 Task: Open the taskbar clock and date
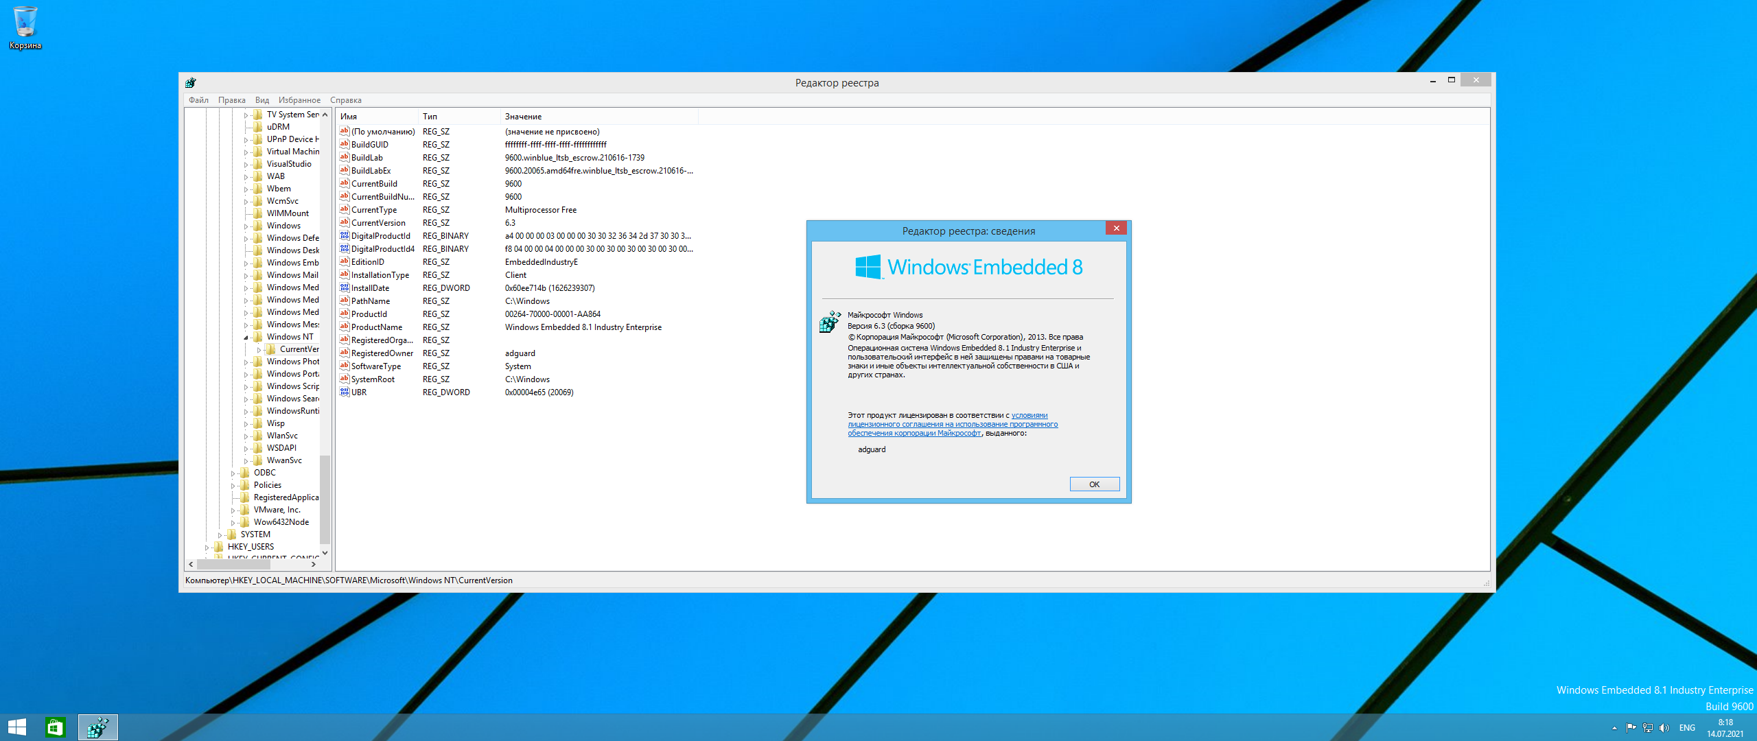pos(1725,728)
